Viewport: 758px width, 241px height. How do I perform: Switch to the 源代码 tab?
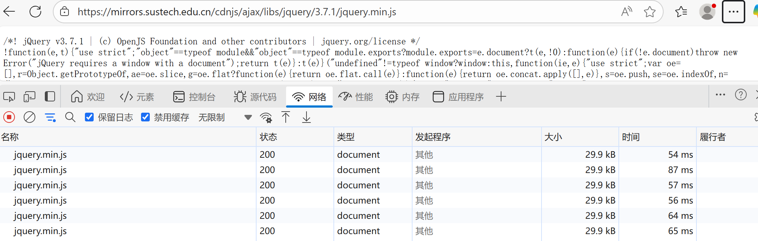255,97
